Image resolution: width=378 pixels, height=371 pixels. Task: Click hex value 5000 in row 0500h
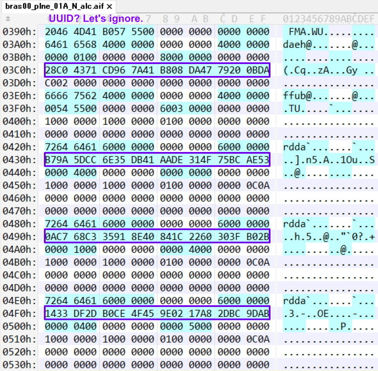[x=200, y=326]
